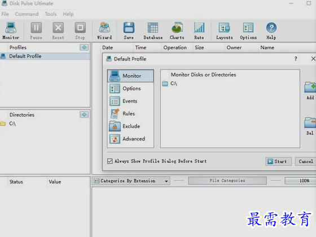Click the Status column header

[27, 182]
